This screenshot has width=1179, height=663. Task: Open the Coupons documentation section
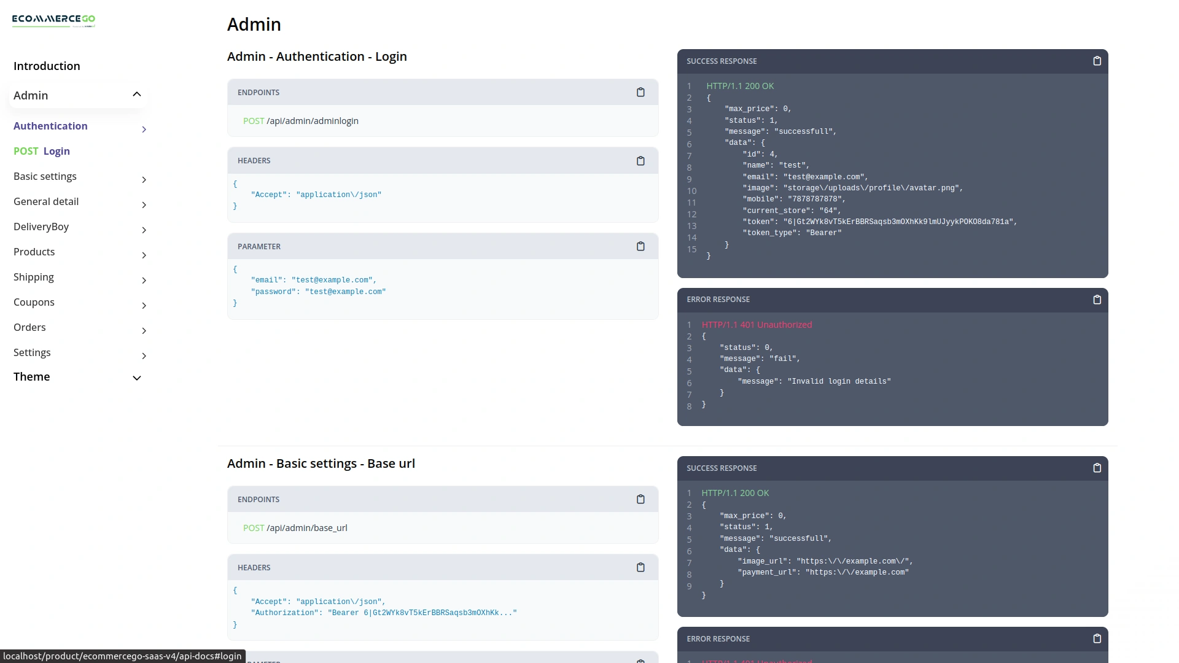click(x=34, y=302)
